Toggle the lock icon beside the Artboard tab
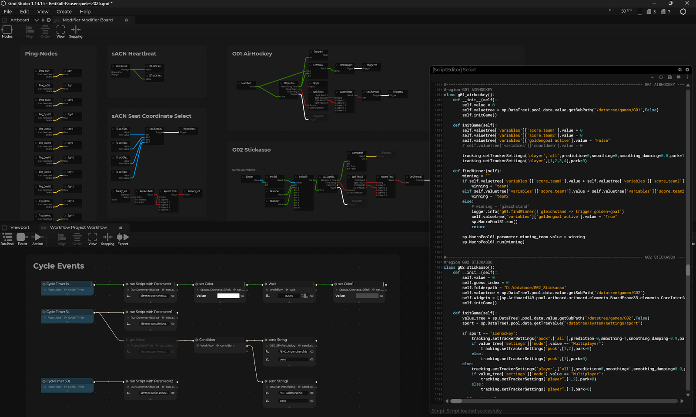The width and height of the screenshot is (696, 417). click(43, 20)
